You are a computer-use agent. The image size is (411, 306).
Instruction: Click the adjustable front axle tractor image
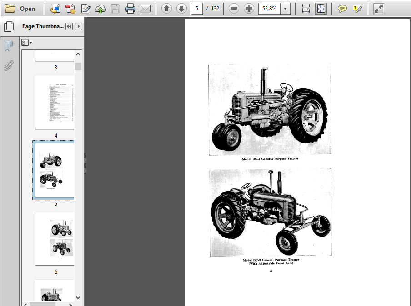tap(271, 212)
